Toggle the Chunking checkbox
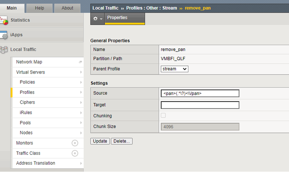Viewport: 289px width, 172px height. point(163,115)
